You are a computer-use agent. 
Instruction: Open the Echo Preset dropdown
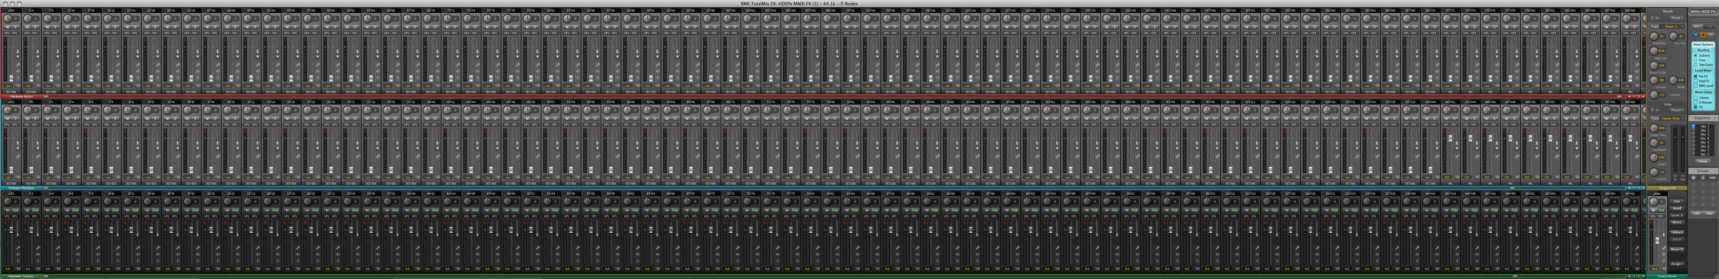[x=1678, y=110]
